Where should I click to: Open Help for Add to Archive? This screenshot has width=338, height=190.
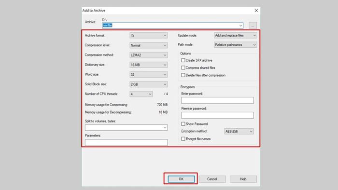[x=243, y=179]
